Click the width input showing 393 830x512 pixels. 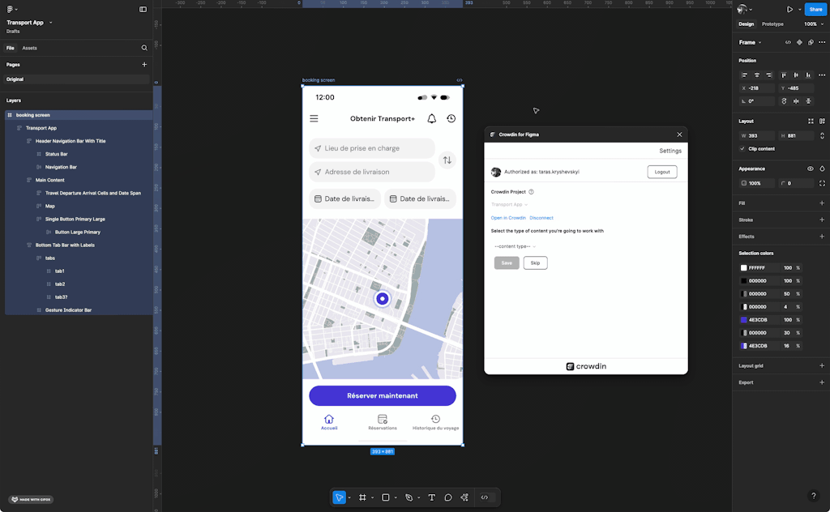tap(754, 136)
